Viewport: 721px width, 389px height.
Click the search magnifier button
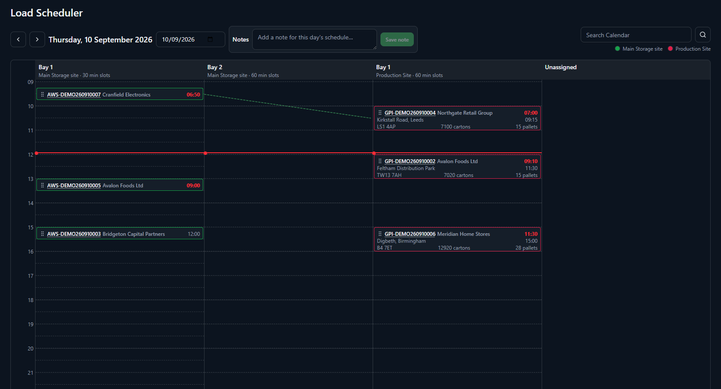click(703, 35)
